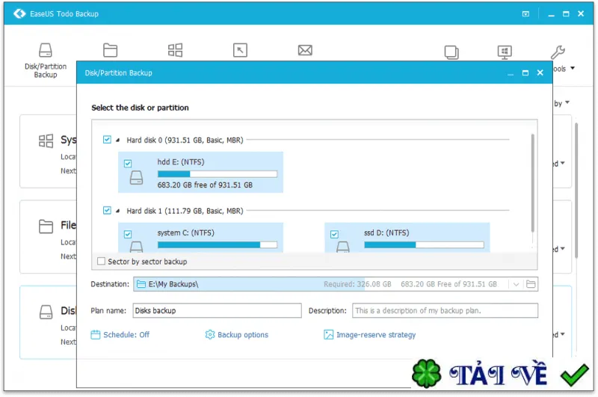Click the Plan name input field

pyautogui.click(x=217, y=310)
